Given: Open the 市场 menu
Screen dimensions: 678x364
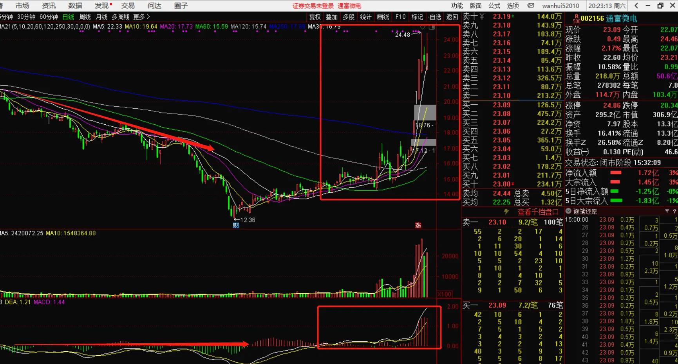Looking at the screenshot, I should tap(22, 5).
